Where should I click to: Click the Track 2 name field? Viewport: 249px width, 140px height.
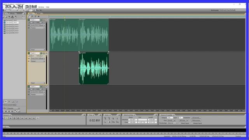pos(35,53)
